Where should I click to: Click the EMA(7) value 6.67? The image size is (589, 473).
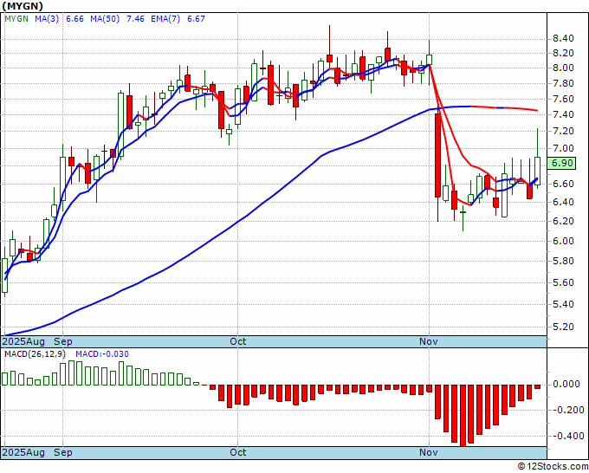coord(196,18)
